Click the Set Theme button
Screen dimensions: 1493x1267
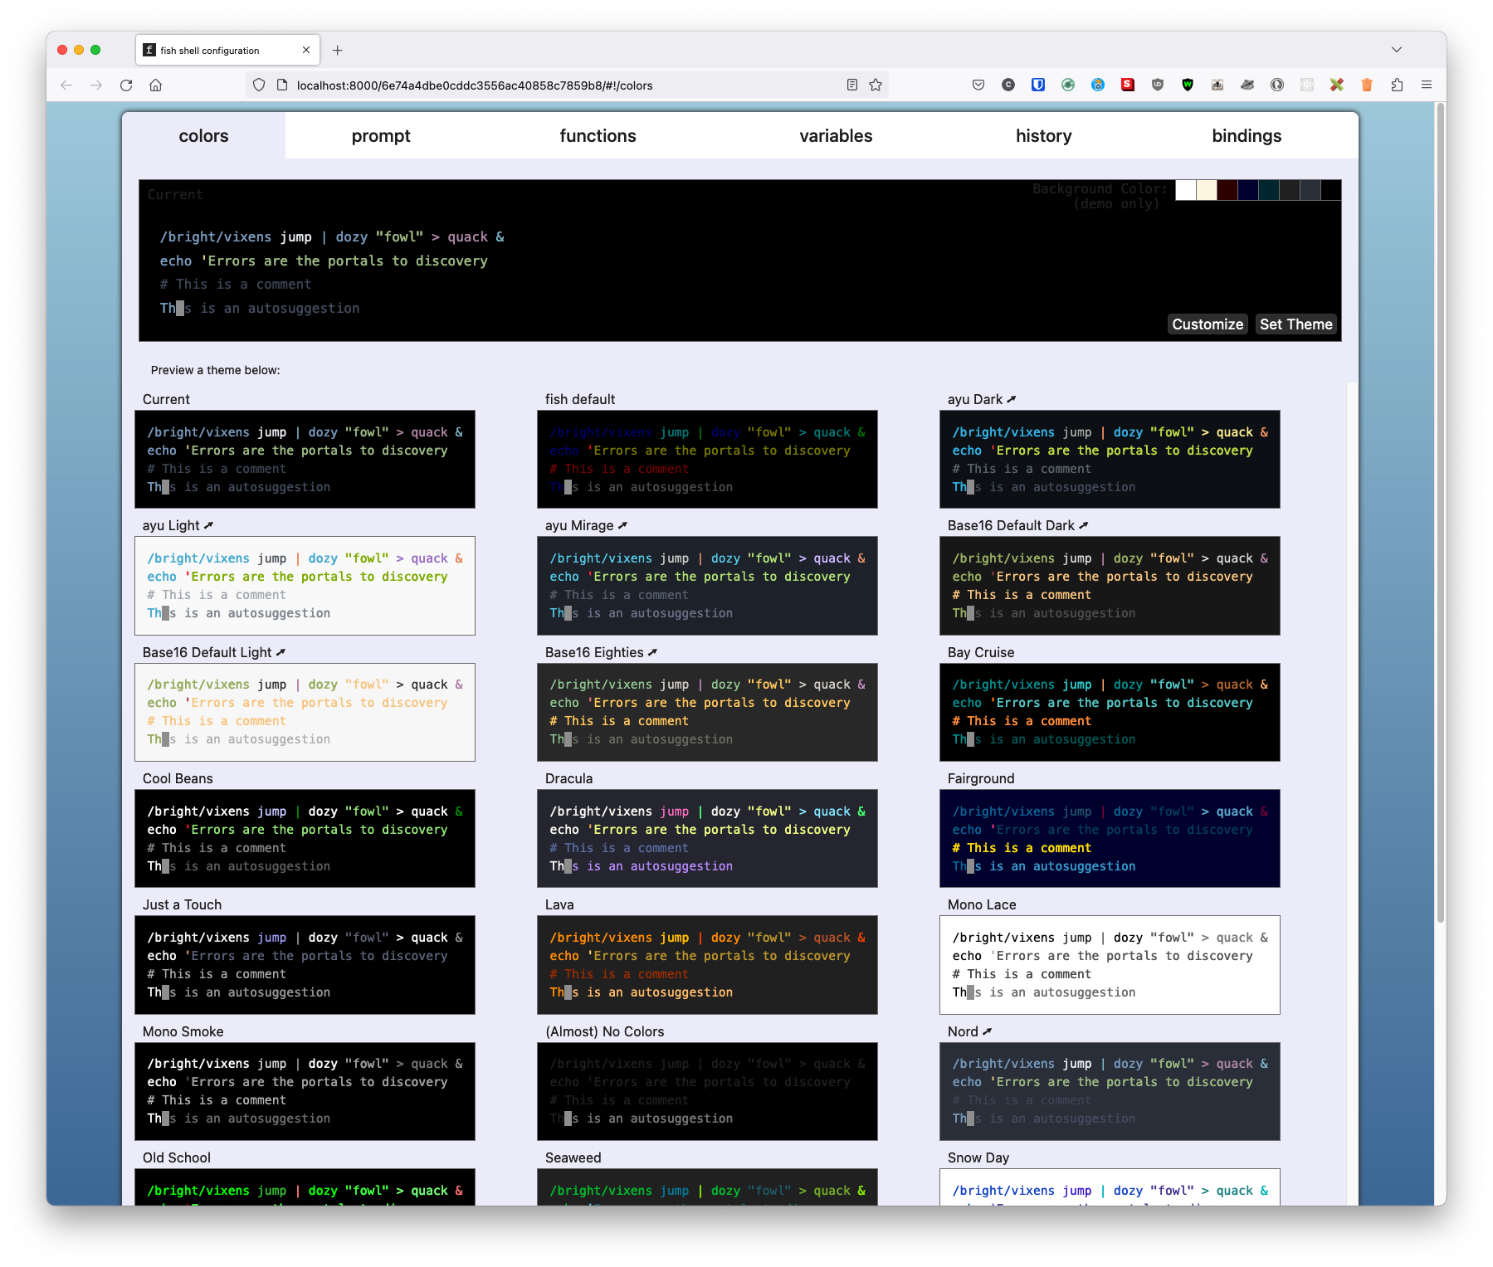1295,324
